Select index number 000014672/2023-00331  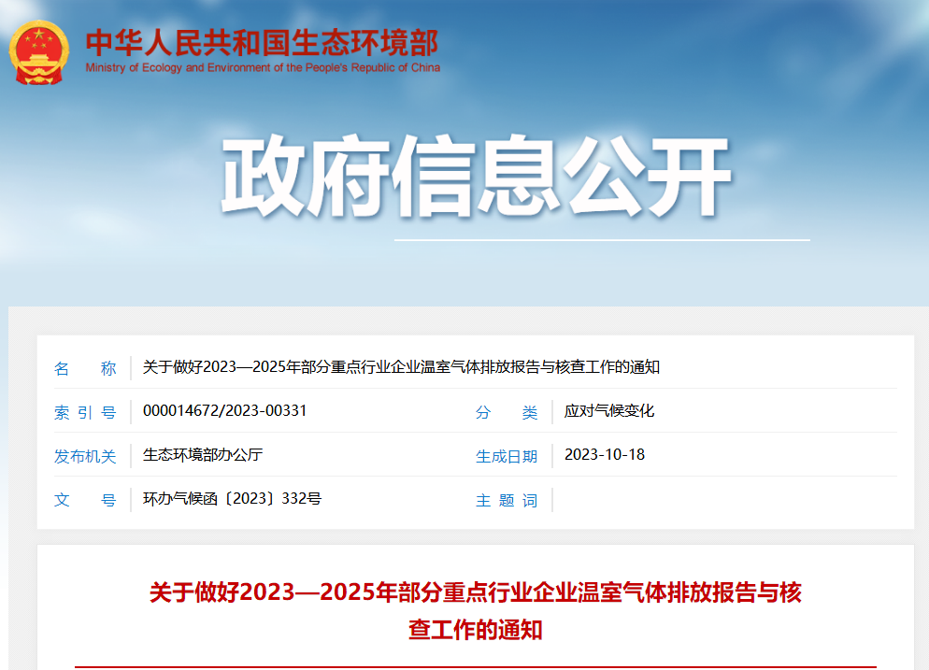pyautogui.click(x=224, y=410)
